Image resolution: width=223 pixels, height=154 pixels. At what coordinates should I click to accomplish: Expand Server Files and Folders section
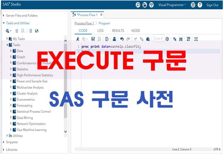coord(4,16)
